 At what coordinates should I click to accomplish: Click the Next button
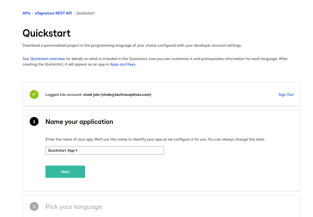(65, 172)
